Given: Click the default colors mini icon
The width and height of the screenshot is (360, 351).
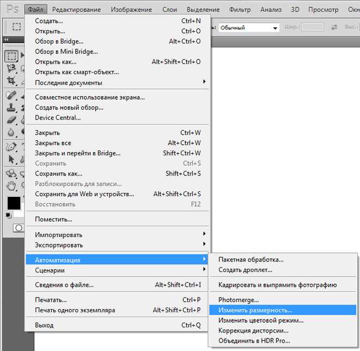Looking at the screenshot, I should click(9, 215).
